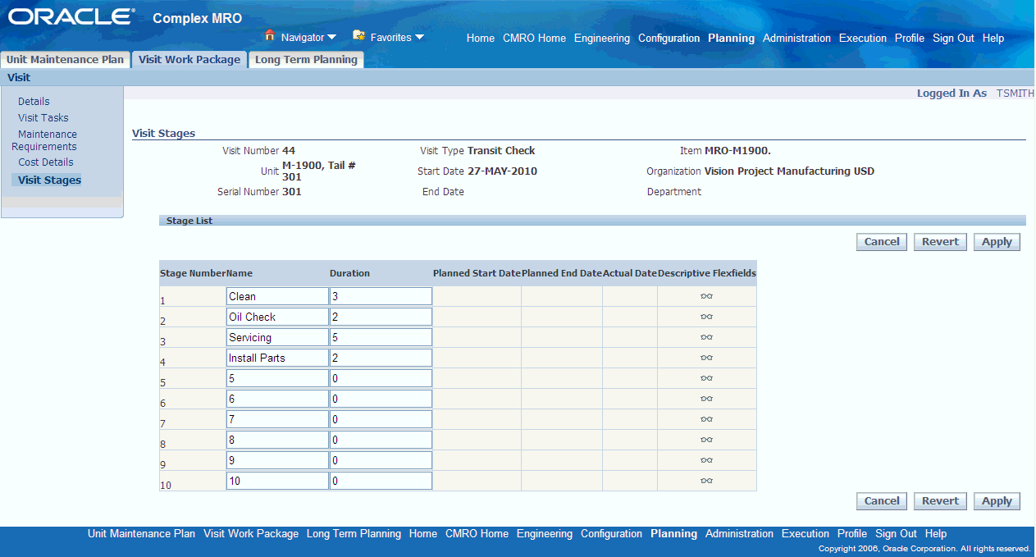Image resolution: width=1036 pixels, height=557 pixels.
Task: Open descriptive flexfields icon for stage 10
Action: [x=706, y=481]
